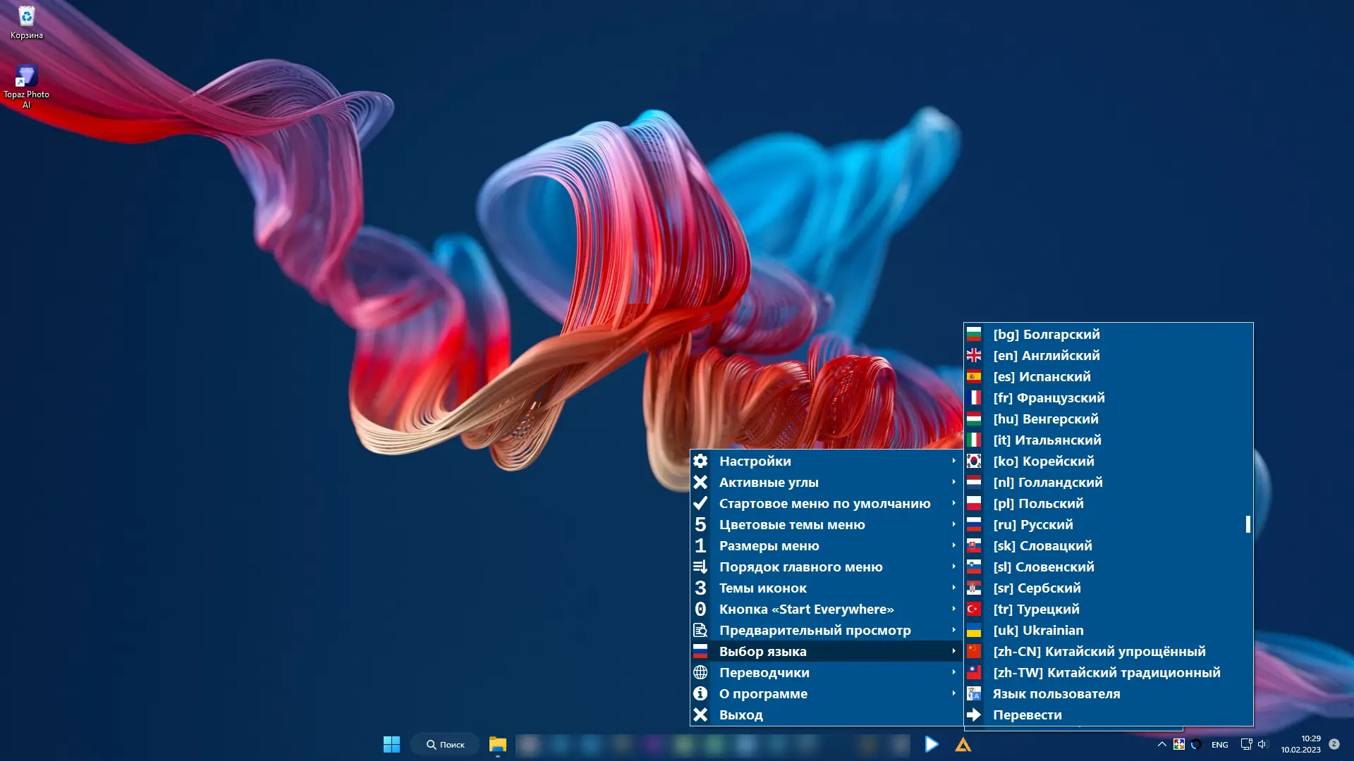Viewport: 1354px width, 761px height.
Task: Click the Turkish flag icon
Action: 974,609
